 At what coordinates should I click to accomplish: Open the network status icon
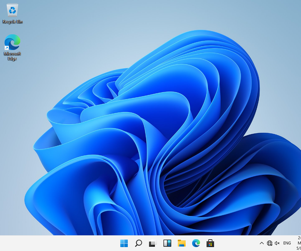(x=270, y=243)
